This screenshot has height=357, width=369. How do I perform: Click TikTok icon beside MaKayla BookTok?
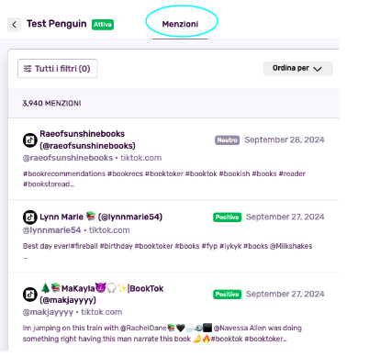(x=30, y=295)
